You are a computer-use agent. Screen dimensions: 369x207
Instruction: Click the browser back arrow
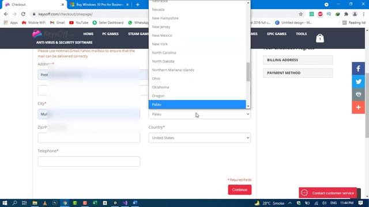pyautogui.click(x=6, y=14)
